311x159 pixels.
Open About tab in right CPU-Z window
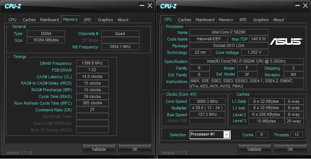pyautogui.click(x=278, y=20)
